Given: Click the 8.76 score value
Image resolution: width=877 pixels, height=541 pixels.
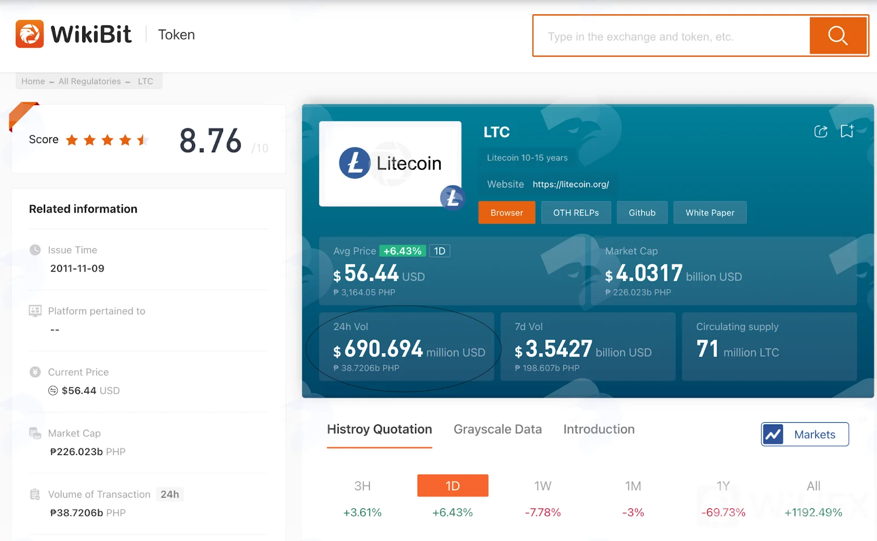Looking at the screenshot, I should (210, 141).
